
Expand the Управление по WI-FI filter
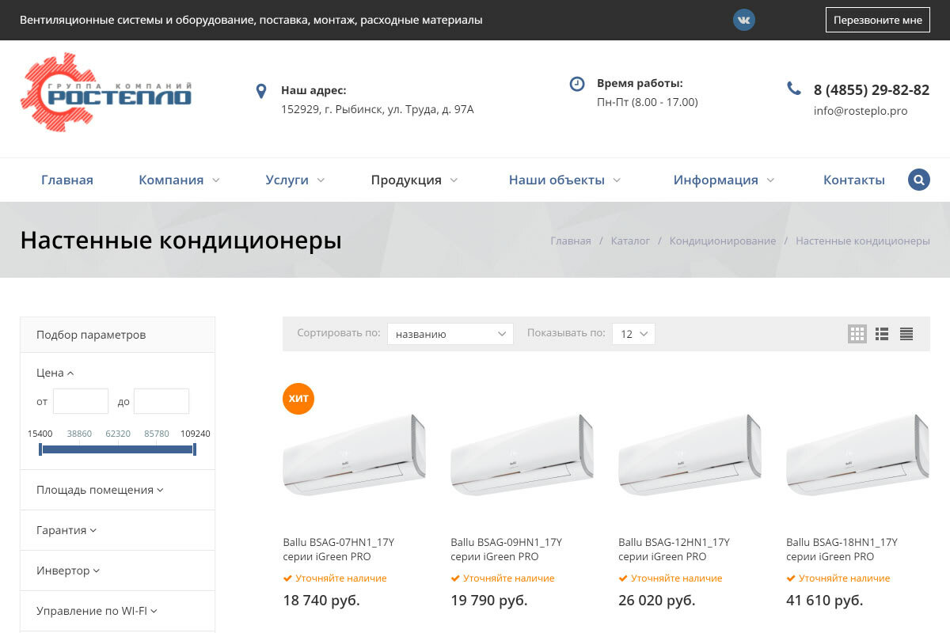click(97, 611)
